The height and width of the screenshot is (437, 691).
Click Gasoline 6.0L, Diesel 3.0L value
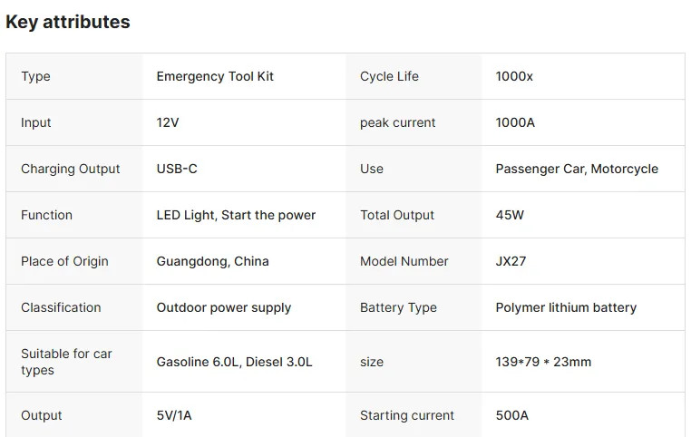coord(234,362)
